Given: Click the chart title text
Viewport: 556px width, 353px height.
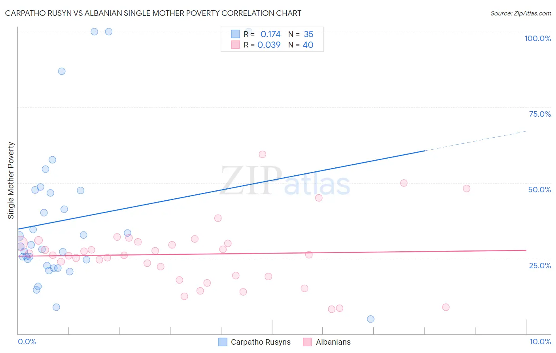Looking at the screenshot, I should click(x=153, y=13).
